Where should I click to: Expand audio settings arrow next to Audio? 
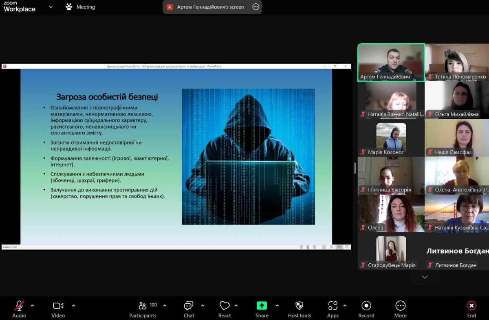click(x=33, y=305)
